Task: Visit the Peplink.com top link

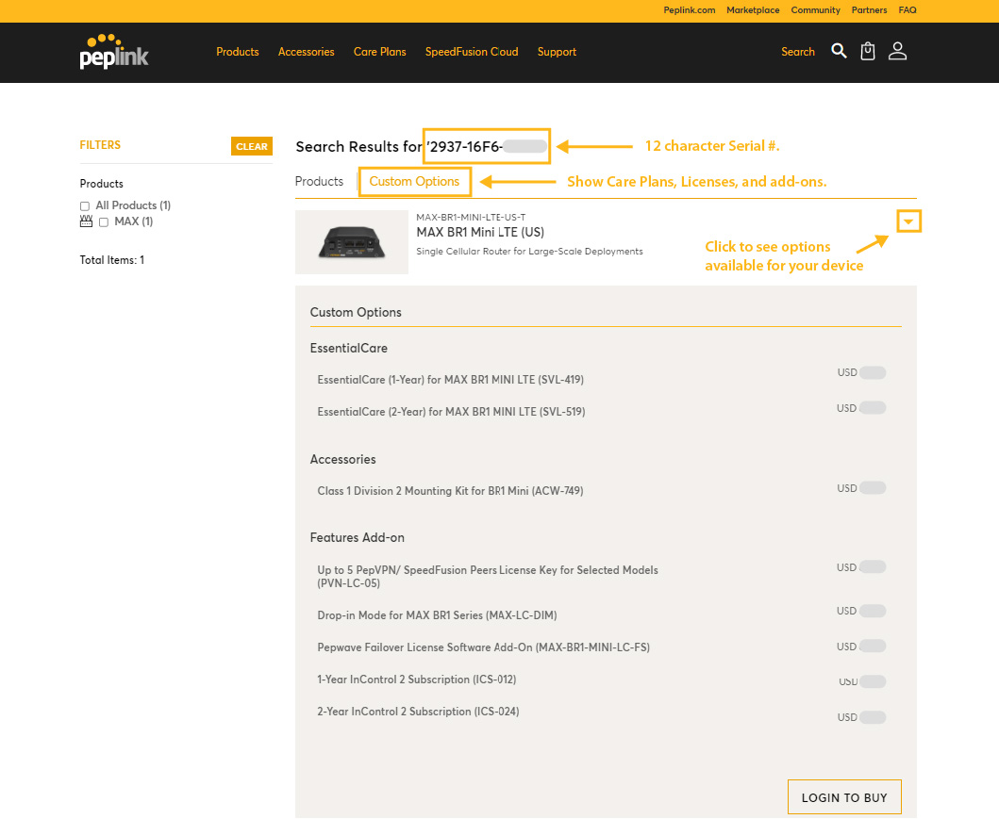Action: [x=690, y=10]
